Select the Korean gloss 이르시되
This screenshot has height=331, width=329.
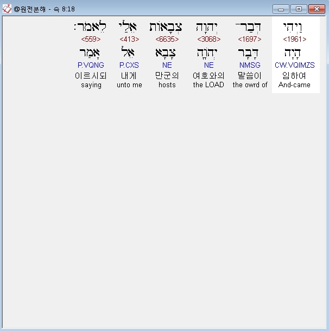91,76
